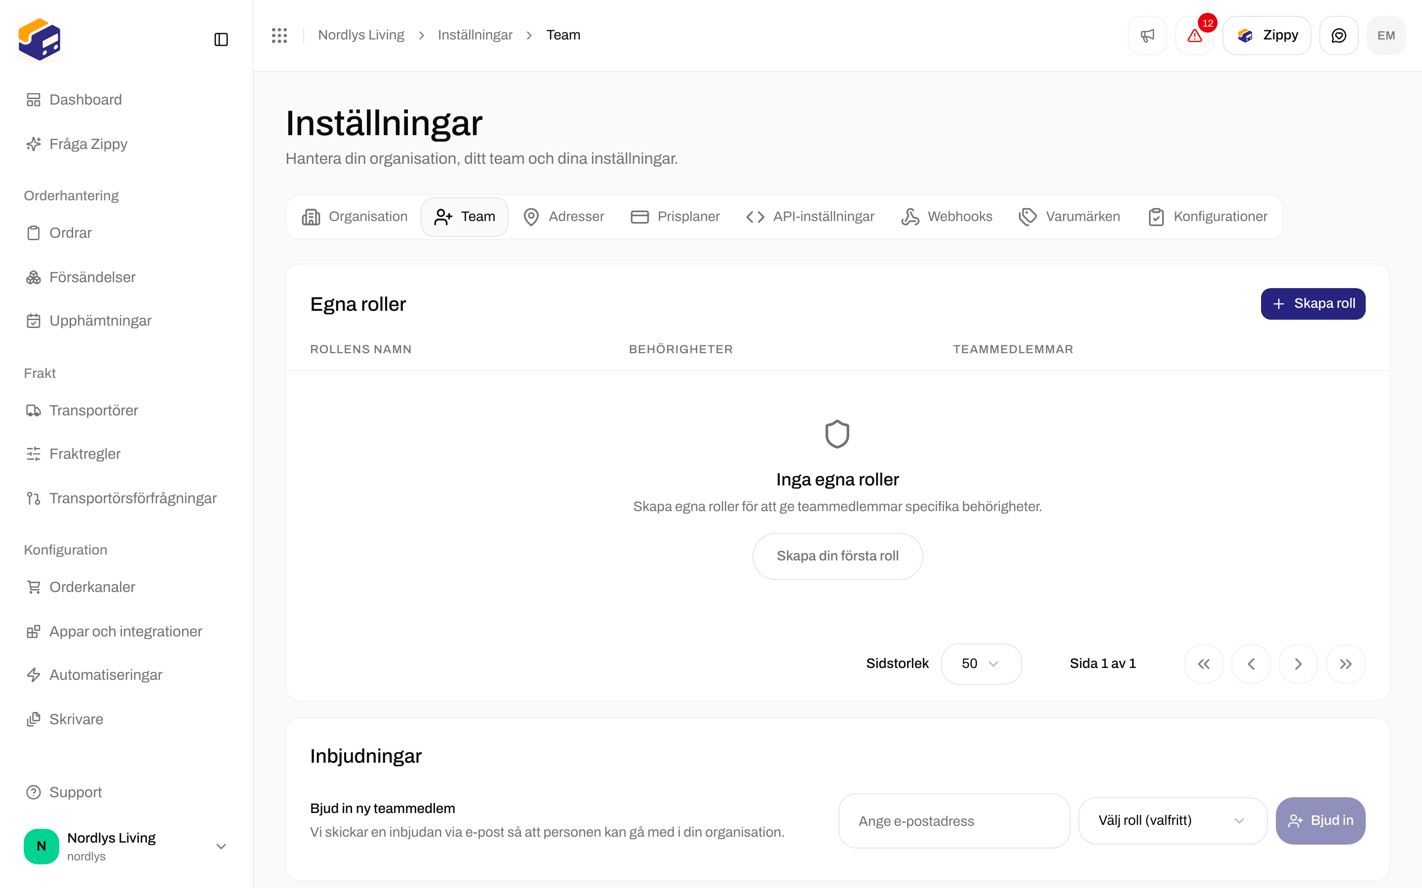Switch to the Organisation tab
1422x888 pixels.
pos(355,217)
